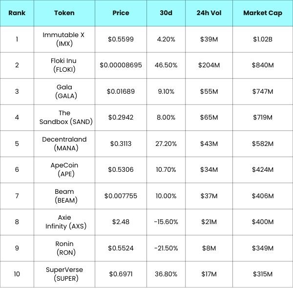Click the Beam (BEAM) token cell
The height and width of the screenshot is (289, 293).
(x=64, y=196)
